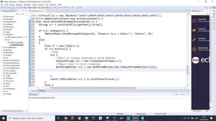Select the Console tab
216x121 pixels.
34,95
